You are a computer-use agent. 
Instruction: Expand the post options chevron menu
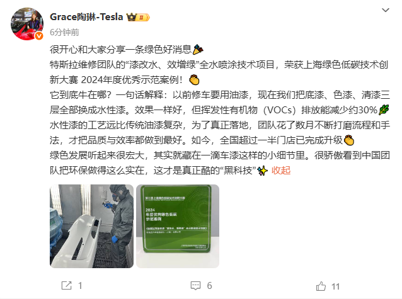coord(386,10)
